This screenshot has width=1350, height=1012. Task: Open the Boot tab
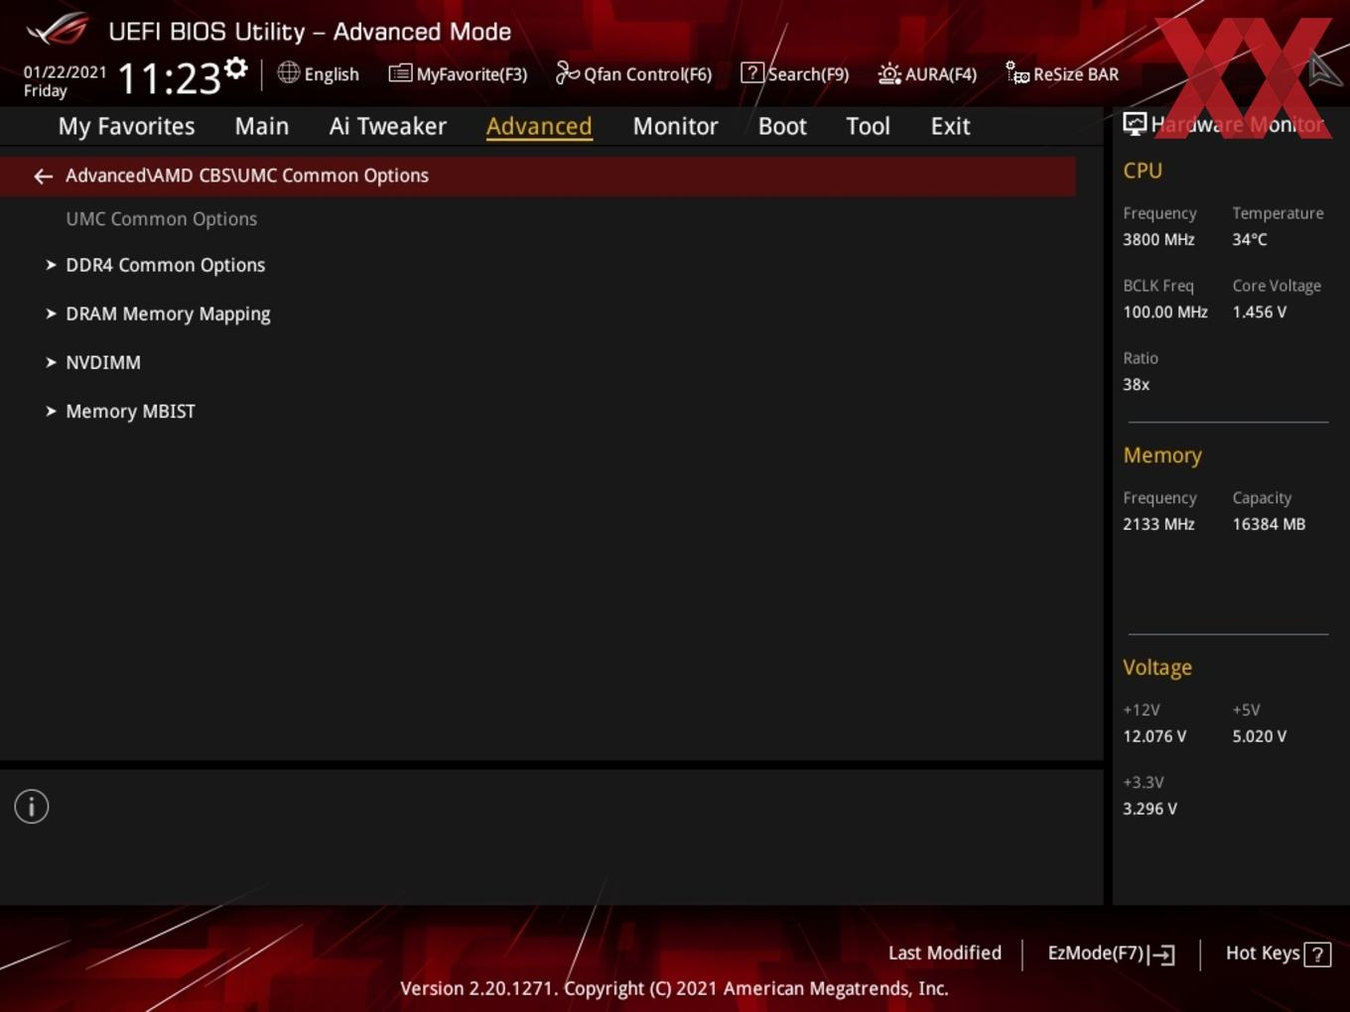tap(782, 126)
